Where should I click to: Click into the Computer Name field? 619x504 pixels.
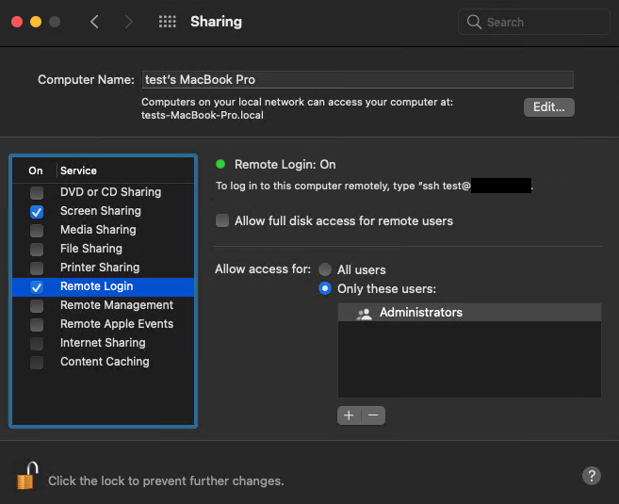click(358, 80)
